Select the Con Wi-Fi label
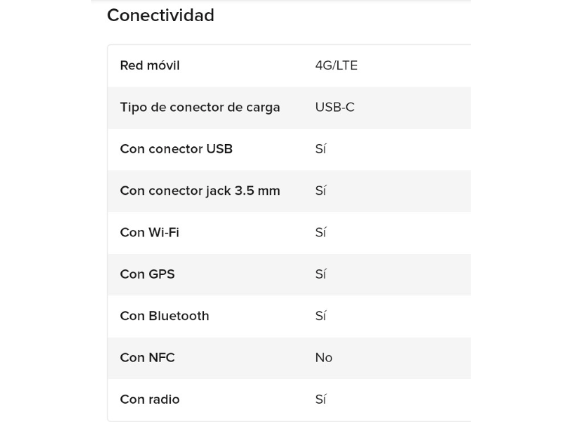Viewport: 562px width, 422px height. pyautogui.click(x=149, y=233)
